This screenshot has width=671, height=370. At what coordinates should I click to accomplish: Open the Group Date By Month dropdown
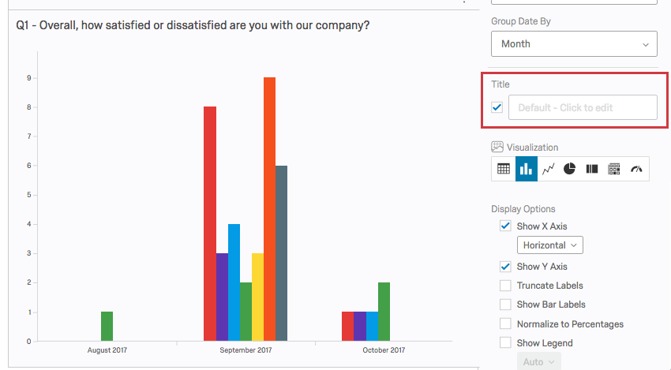point(574,44)
